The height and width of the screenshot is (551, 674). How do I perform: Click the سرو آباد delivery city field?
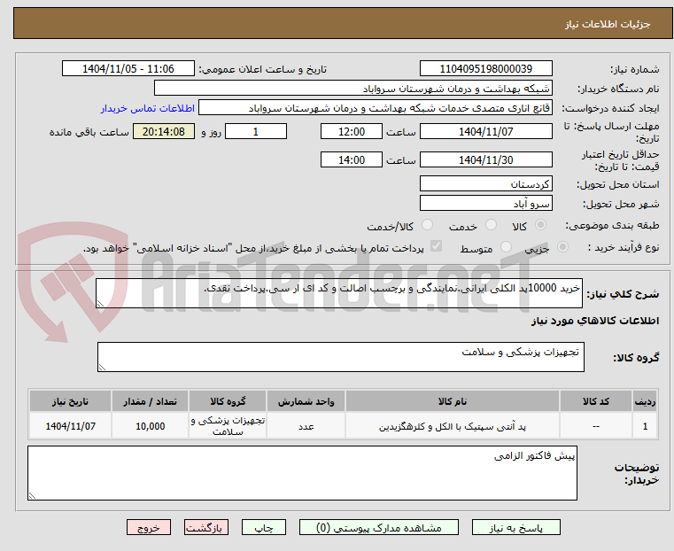tap(485, 203)
